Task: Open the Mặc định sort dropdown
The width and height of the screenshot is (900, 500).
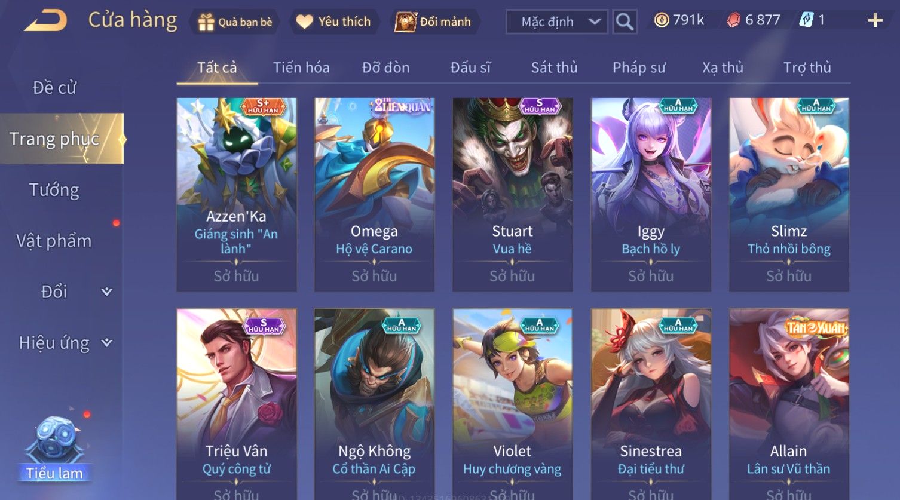Action: tap(557, 22)
